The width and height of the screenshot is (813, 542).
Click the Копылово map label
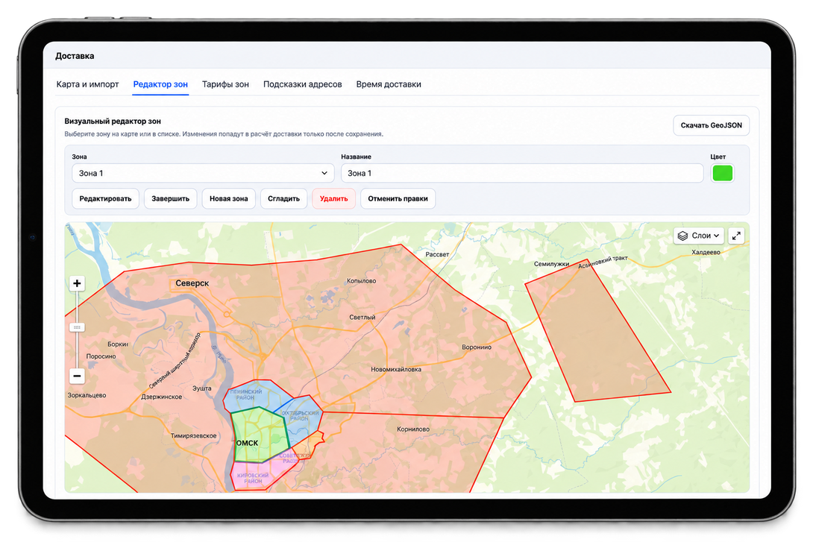click(362, 281)
